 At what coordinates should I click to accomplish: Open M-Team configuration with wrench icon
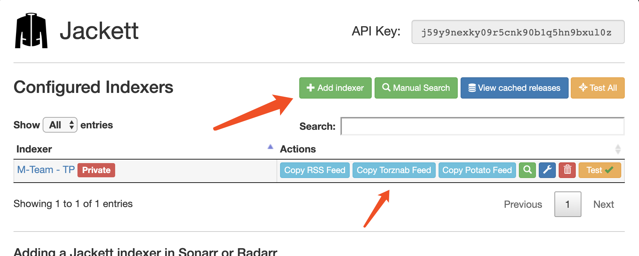(x=547, y=170)
